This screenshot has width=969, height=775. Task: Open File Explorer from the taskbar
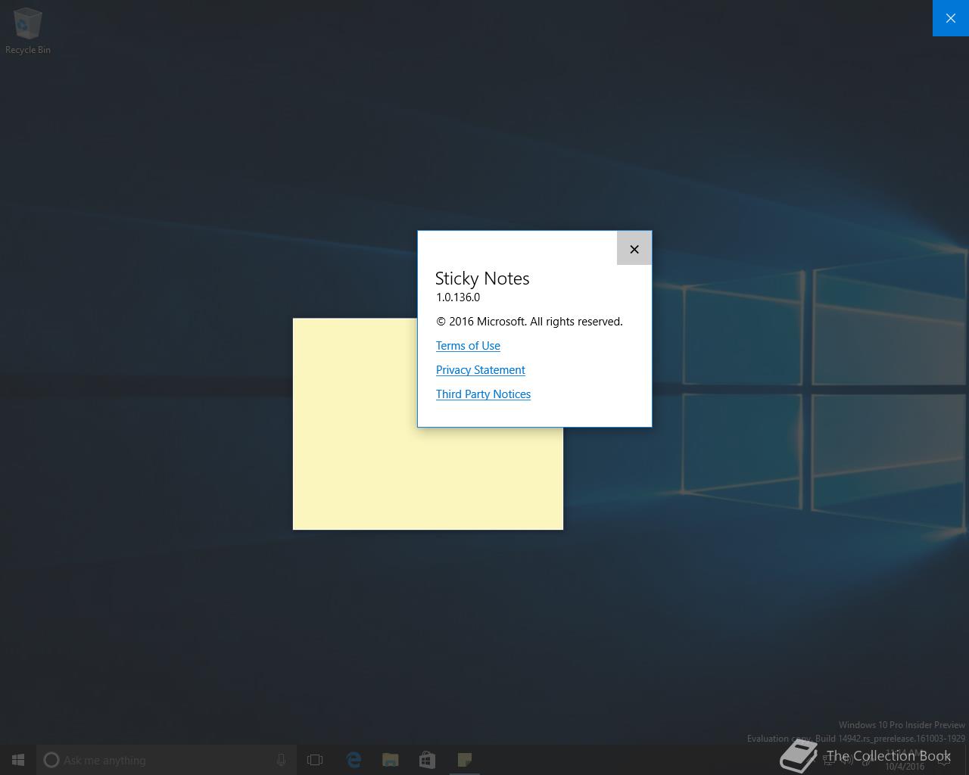point(391,760)
